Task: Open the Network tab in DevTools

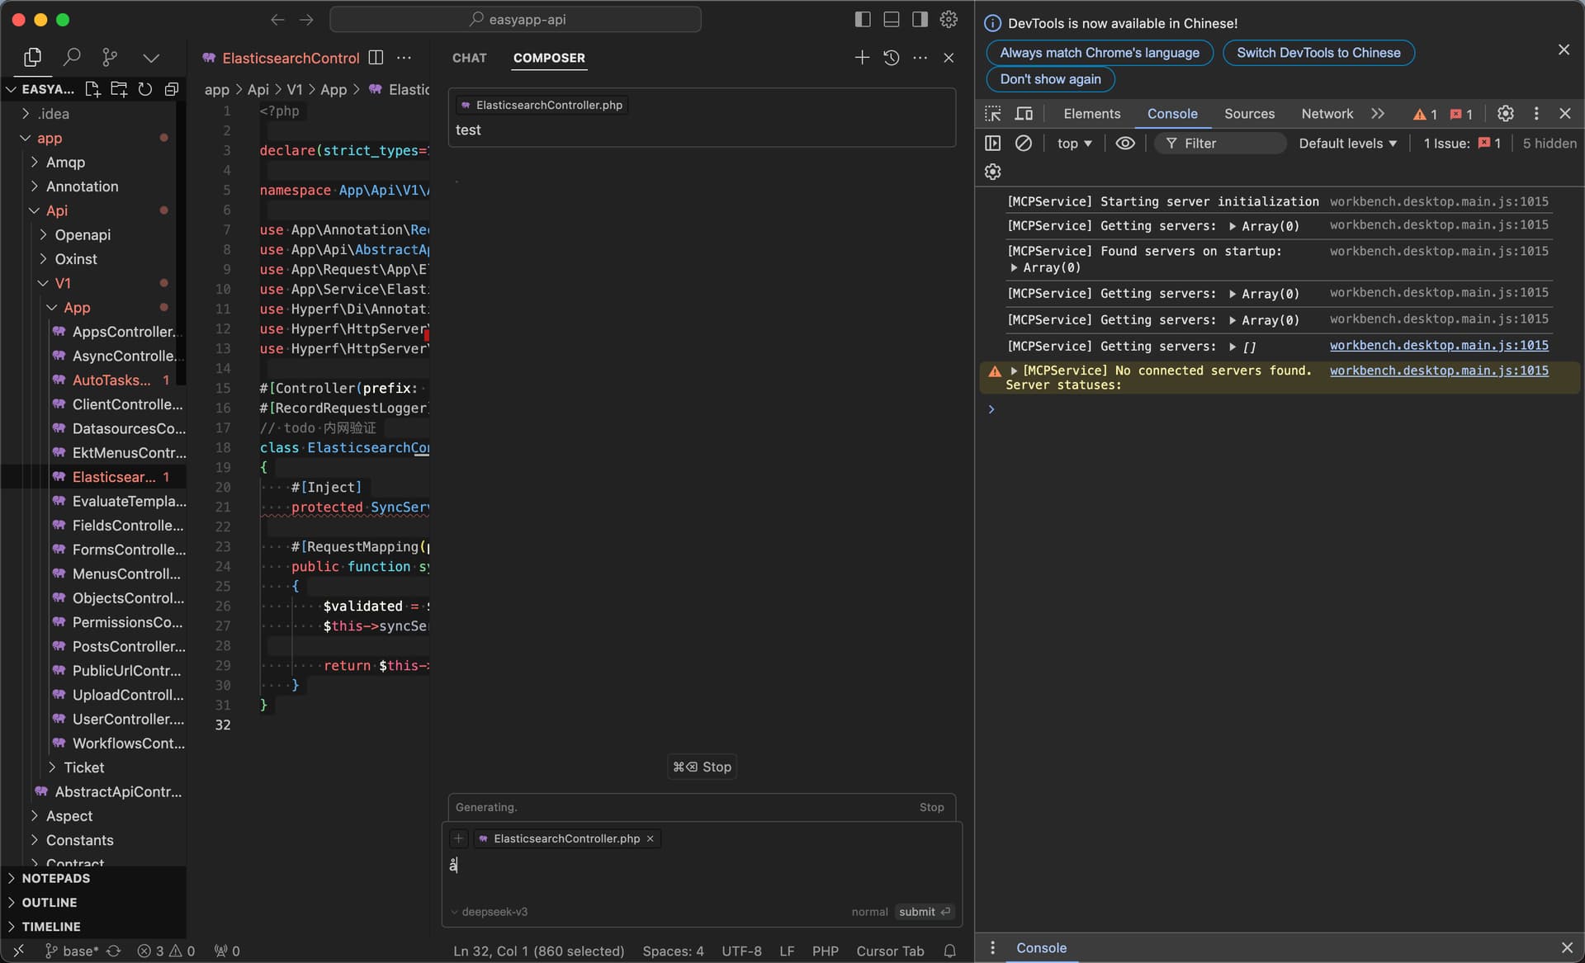Action: point(1327,114)
